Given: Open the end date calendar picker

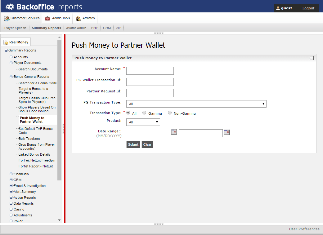Looking at the screenshot, I should 227,132.
